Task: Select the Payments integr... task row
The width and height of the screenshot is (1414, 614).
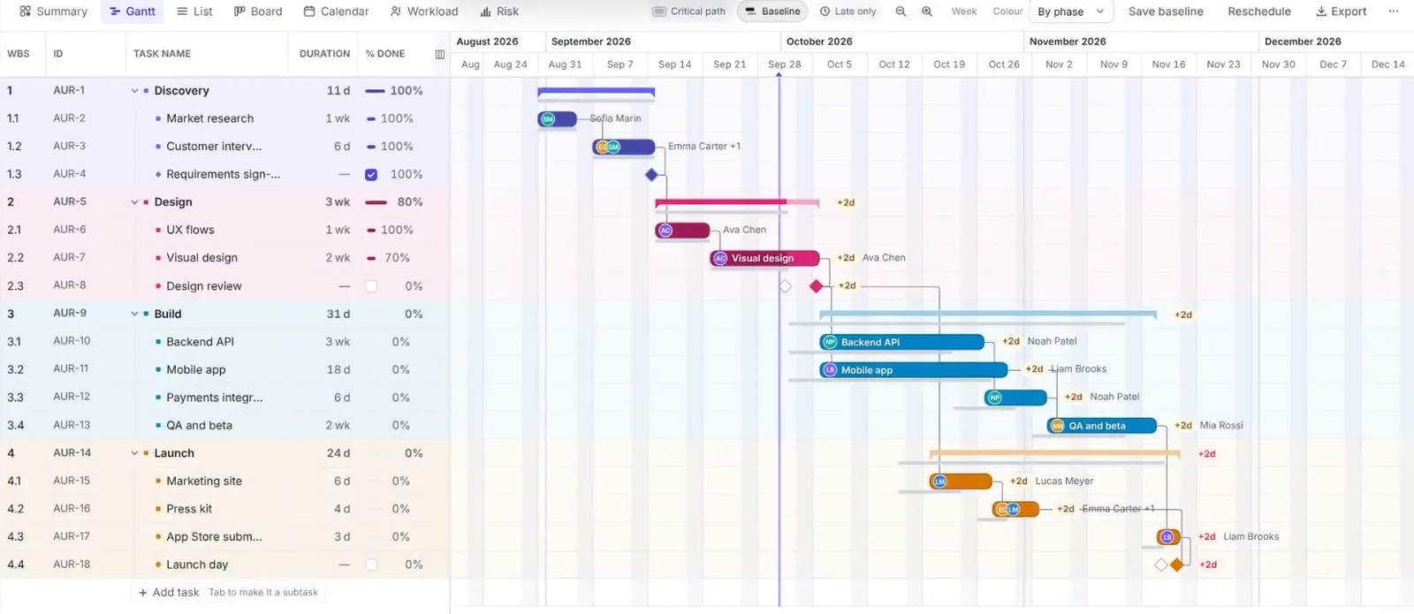Action: 224,398
